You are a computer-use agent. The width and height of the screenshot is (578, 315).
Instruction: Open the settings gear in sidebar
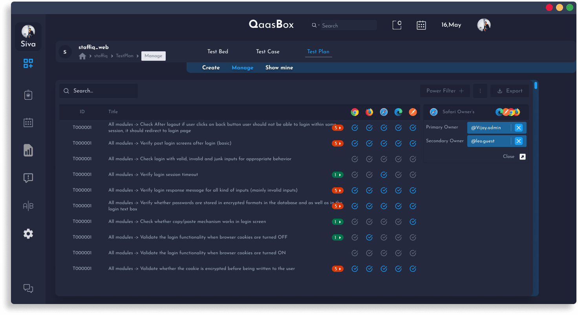(x=28, y=234)
